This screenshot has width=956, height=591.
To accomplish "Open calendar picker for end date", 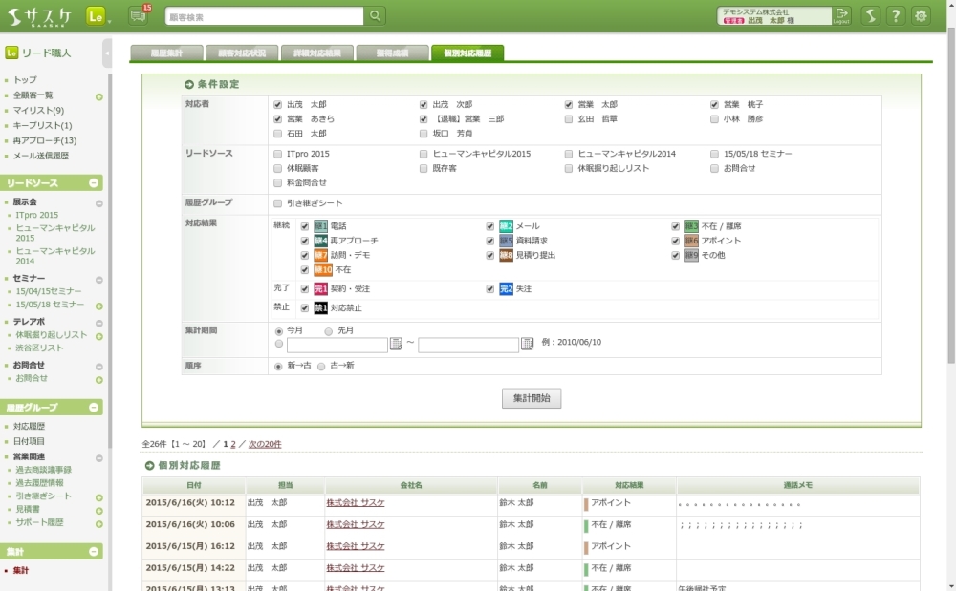I will coord(527,344).
